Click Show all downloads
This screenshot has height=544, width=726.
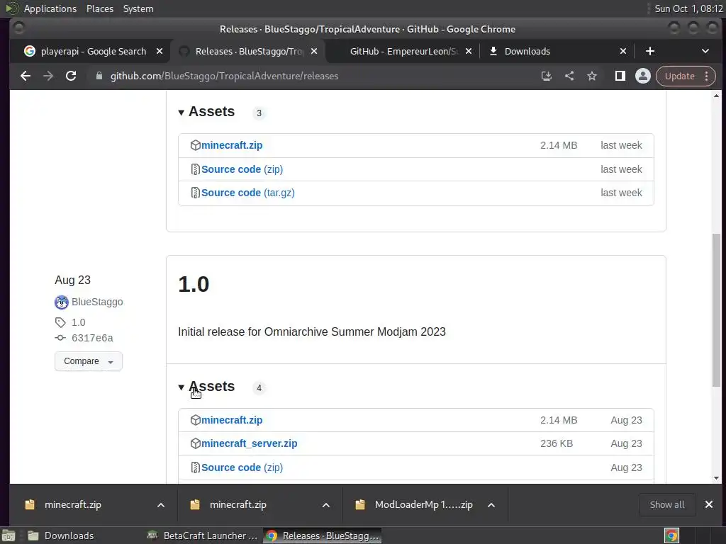pos(666,504)
